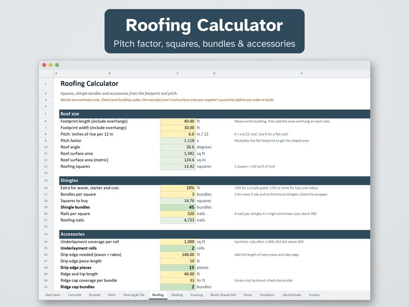Select row 1 header
The image size is (409, 307).
(x=46, y=84)
